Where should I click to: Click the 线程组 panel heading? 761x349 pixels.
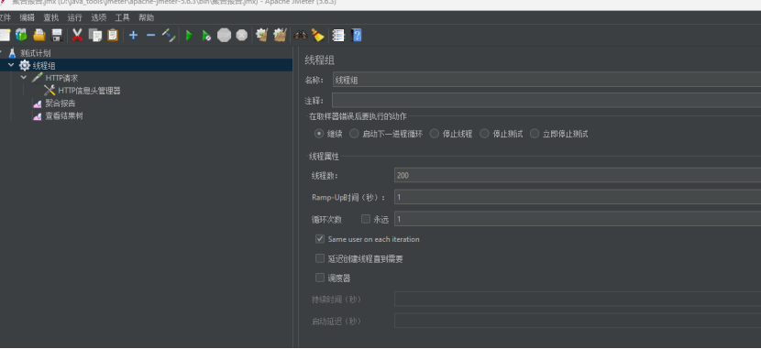point(319,60)
